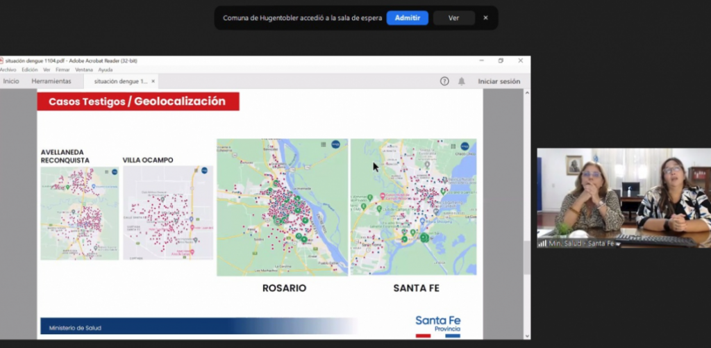The image size is (711, 348).
Task: Click the Ver button in the notification
Action: [x=453, y=18]
